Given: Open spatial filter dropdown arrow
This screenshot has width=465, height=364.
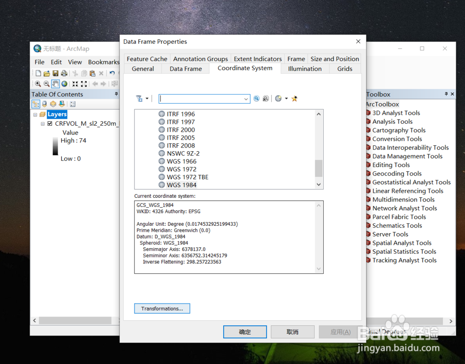Looking at the screenshot, I should [x=147, y=99].
